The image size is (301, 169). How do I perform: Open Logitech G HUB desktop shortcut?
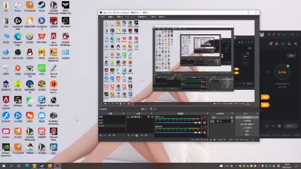(x=18, y=23)
